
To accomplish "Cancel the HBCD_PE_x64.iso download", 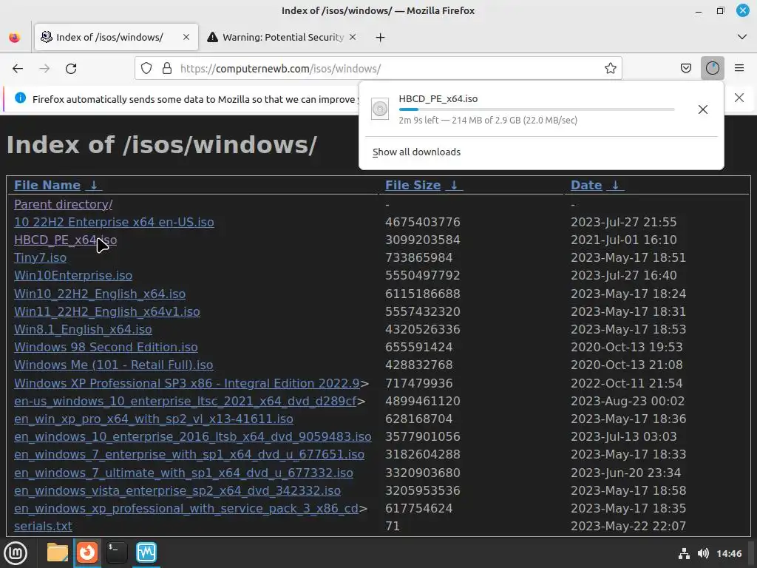I will tap(703, 109).
